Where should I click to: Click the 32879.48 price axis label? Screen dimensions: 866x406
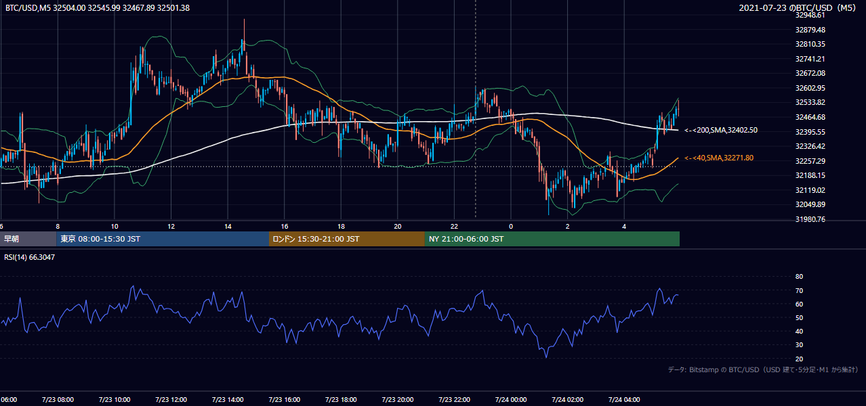[810, 30]
